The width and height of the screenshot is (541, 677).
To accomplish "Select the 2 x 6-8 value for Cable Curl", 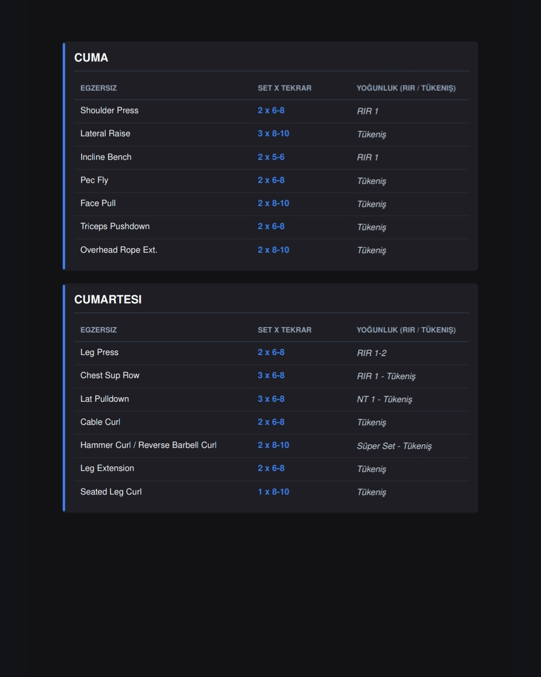I will [271, 422].
